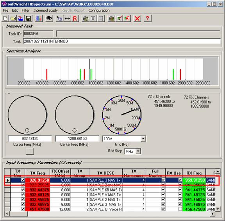Viewport: 225px width, 221px height.
Task: Open the Configuration menu
Action: pyautogui.click(x=99, y=11)
